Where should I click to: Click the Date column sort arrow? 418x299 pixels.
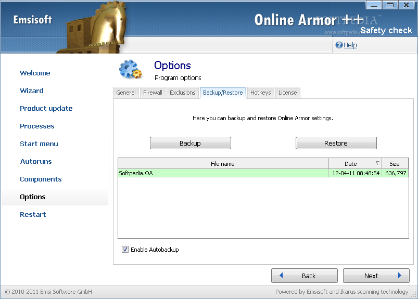click(x=377, y=163)
